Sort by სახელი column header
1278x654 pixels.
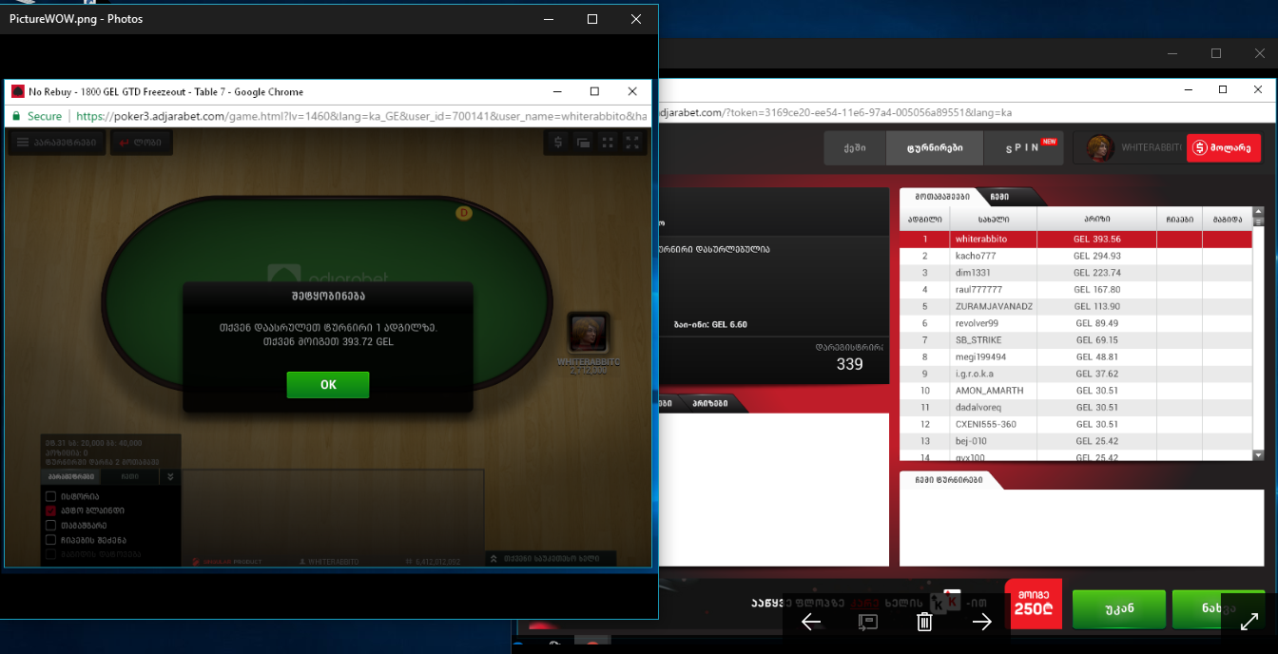click(x=993, y=219)
